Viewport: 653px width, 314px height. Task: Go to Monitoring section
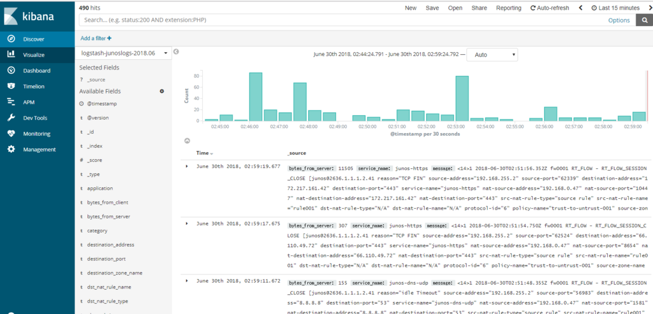(x=36, y=134)
